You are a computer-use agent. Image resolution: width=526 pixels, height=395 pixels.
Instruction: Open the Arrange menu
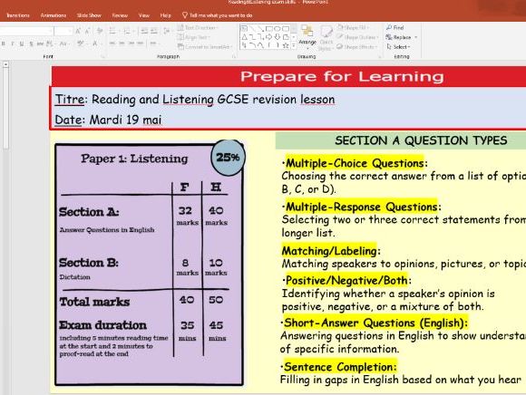click(307, 37)
